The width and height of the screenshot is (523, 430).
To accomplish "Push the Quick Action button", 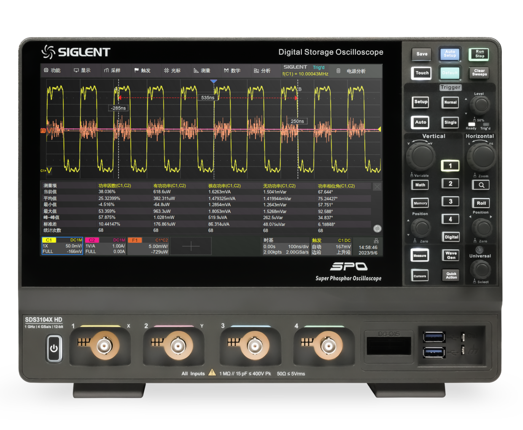I will tap(451, 276).
